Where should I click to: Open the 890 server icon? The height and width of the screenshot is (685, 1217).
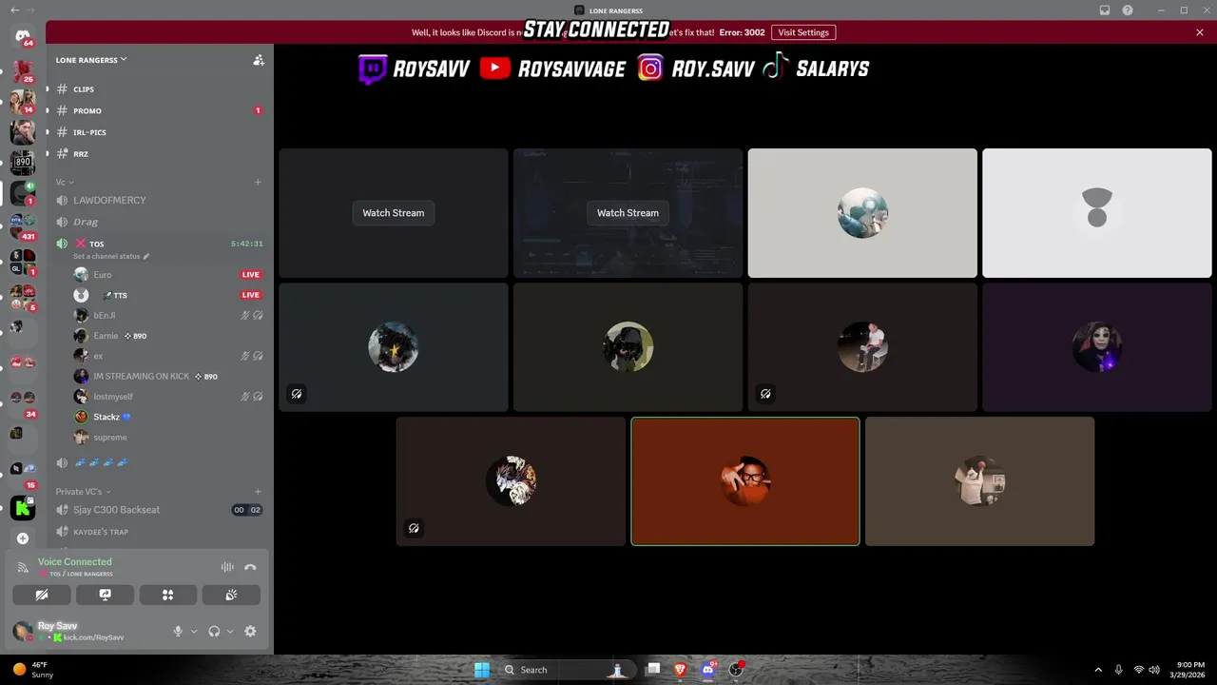click(x=23, y=162)
